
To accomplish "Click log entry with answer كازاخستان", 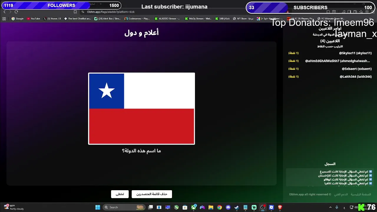I will 345,175.
